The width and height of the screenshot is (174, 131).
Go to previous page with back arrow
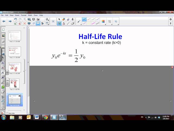click(x=4, y=21)
